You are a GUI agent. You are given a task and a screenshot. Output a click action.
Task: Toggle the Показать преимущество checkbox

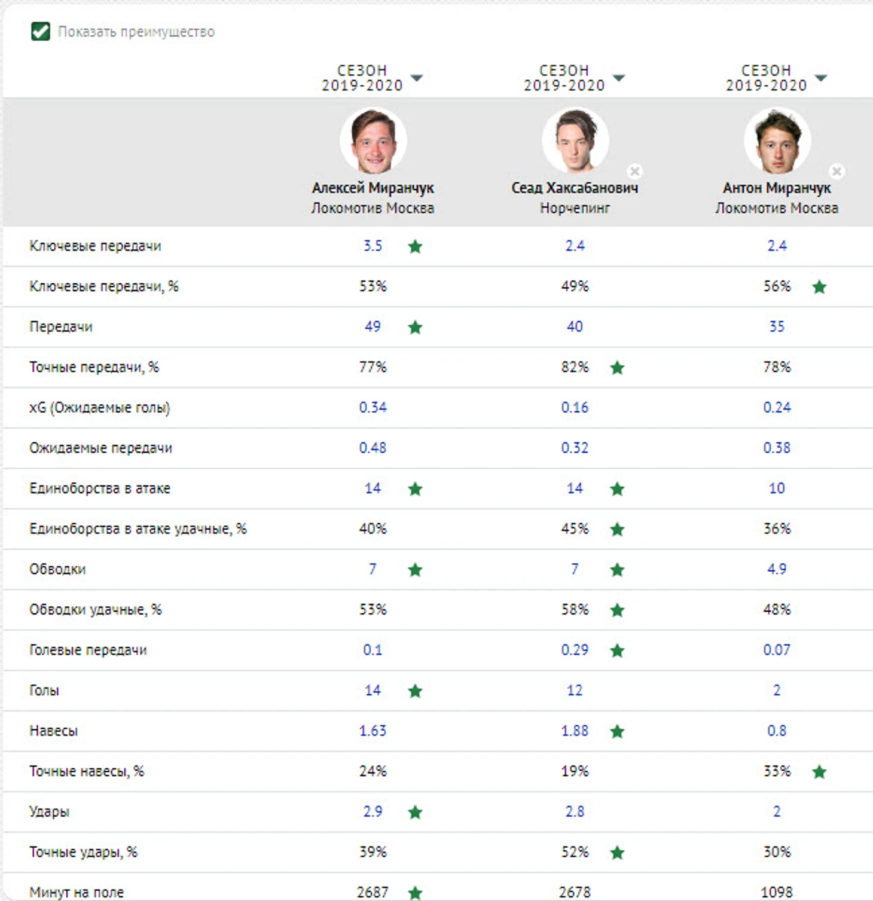tap(41, 32)
